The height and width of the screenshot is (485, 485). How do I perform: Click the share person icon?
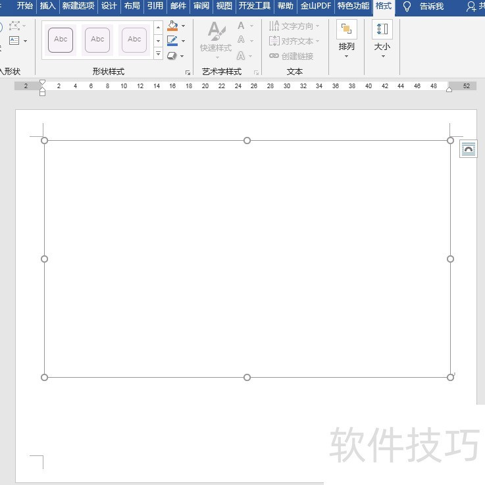471,7
